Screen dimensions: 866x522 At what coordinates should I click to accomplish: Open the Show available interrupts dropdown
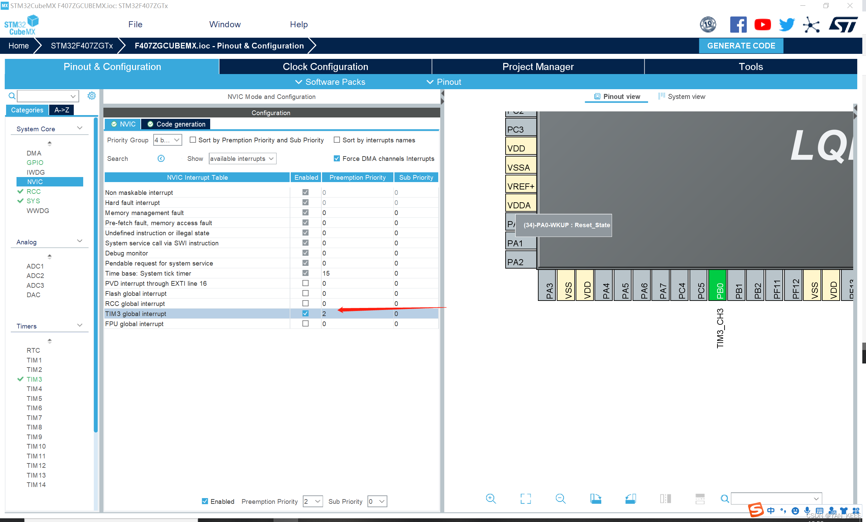pyautogui.click(x=243, y=159)
